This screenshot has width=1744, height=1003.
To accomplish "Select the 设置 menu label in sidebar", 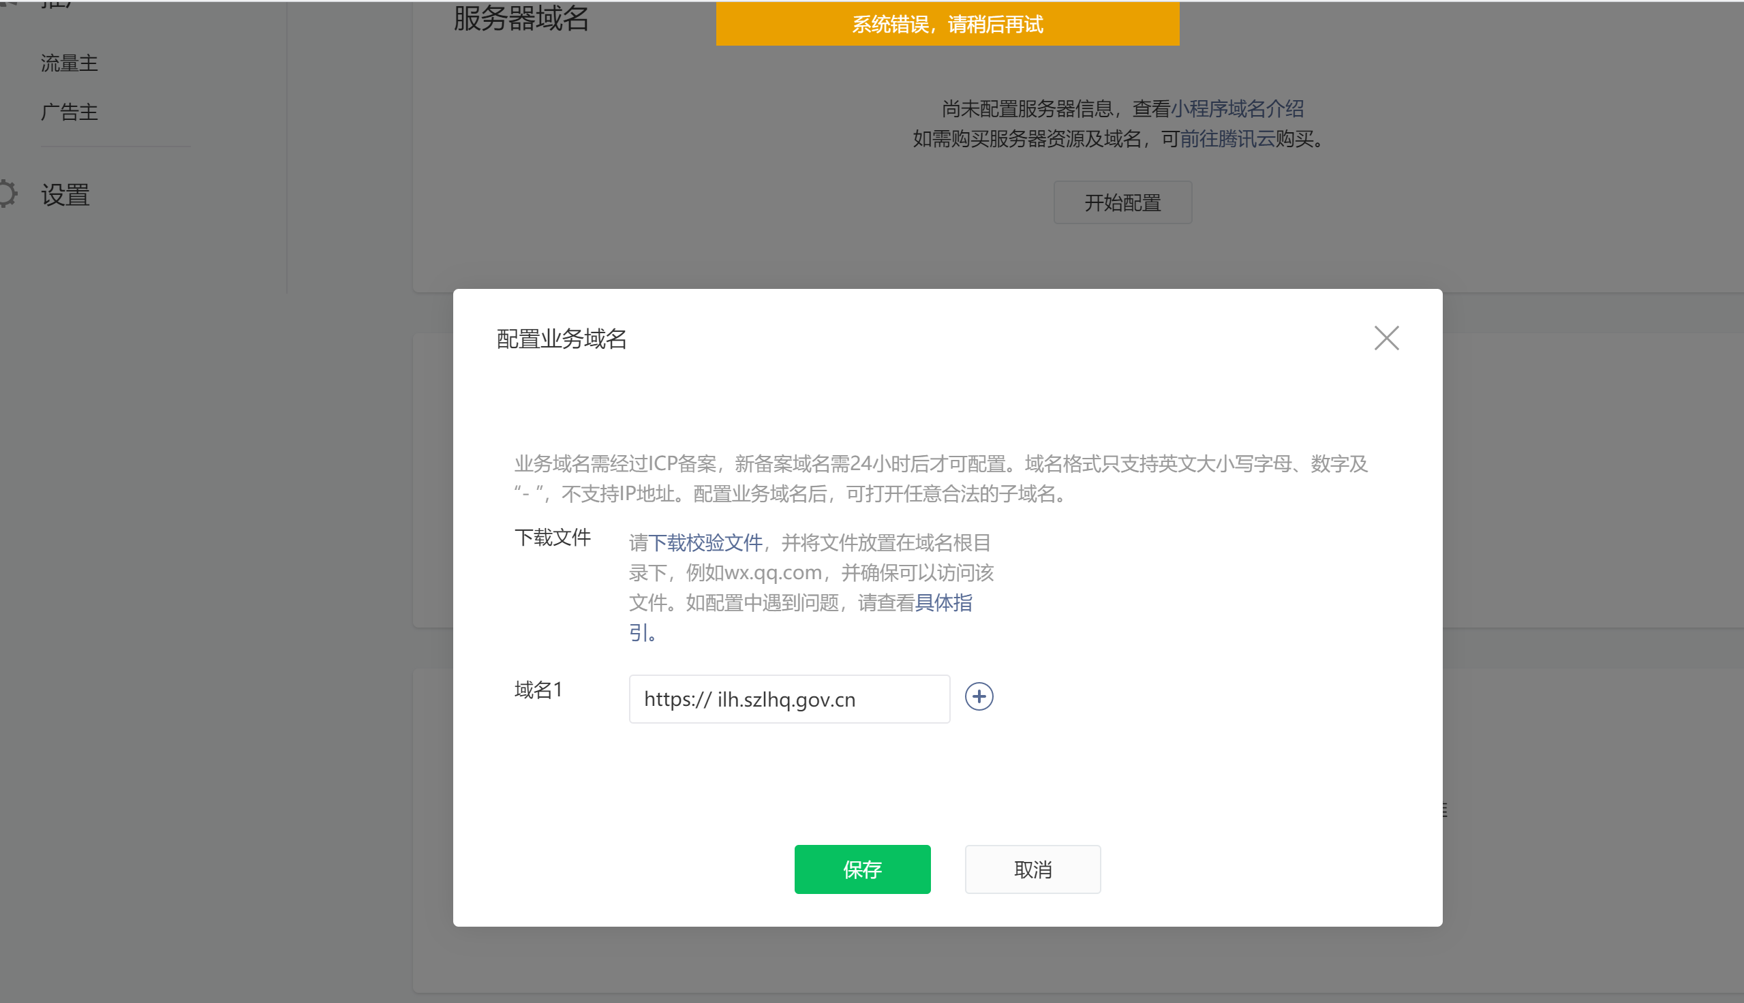I will coord(65,195).
